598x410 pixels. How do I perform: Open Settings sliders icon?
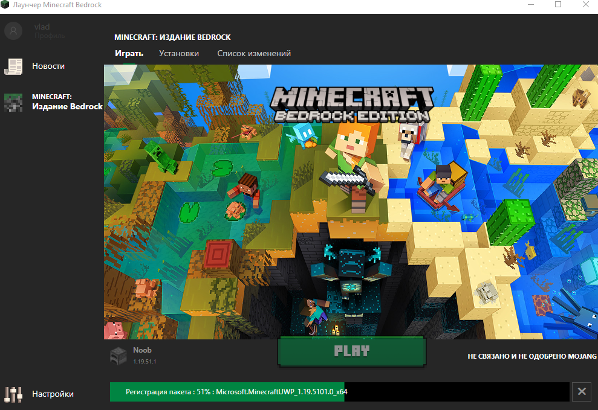coord(13,394)
